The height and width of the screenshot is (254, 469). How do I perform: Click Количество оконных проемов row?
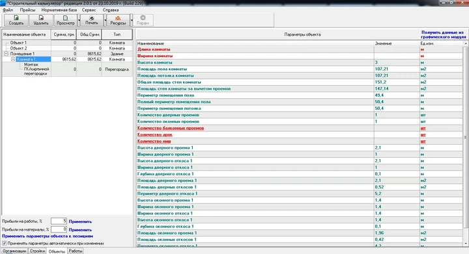[x=300, y=121]
